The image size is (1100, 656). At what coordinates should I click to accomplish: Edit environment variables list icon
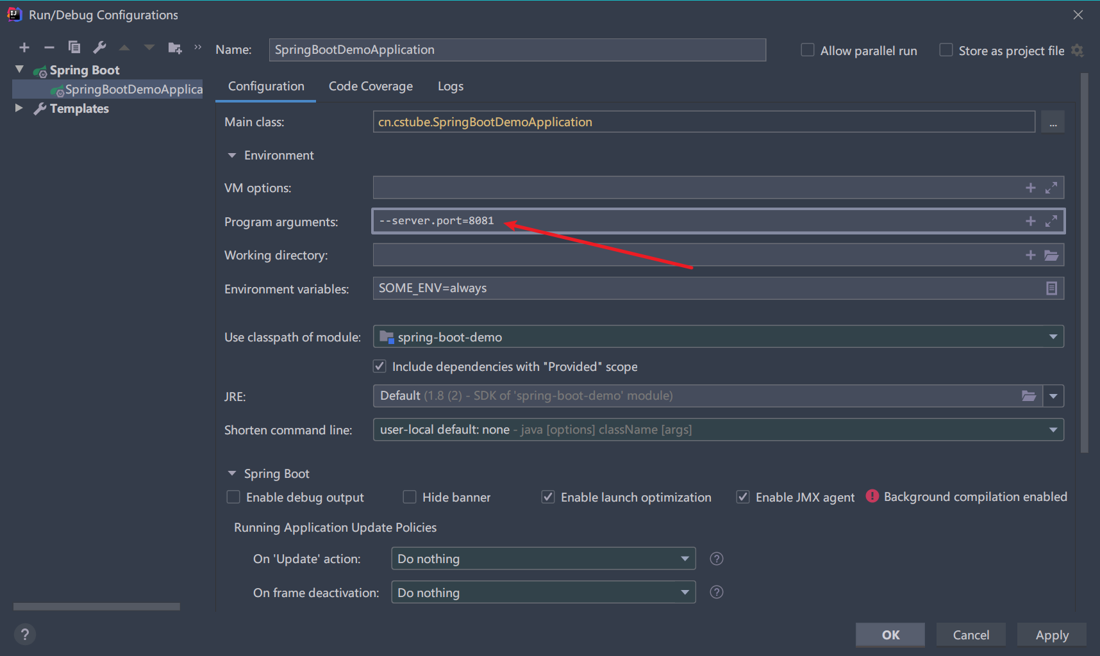pos(1051,288)
